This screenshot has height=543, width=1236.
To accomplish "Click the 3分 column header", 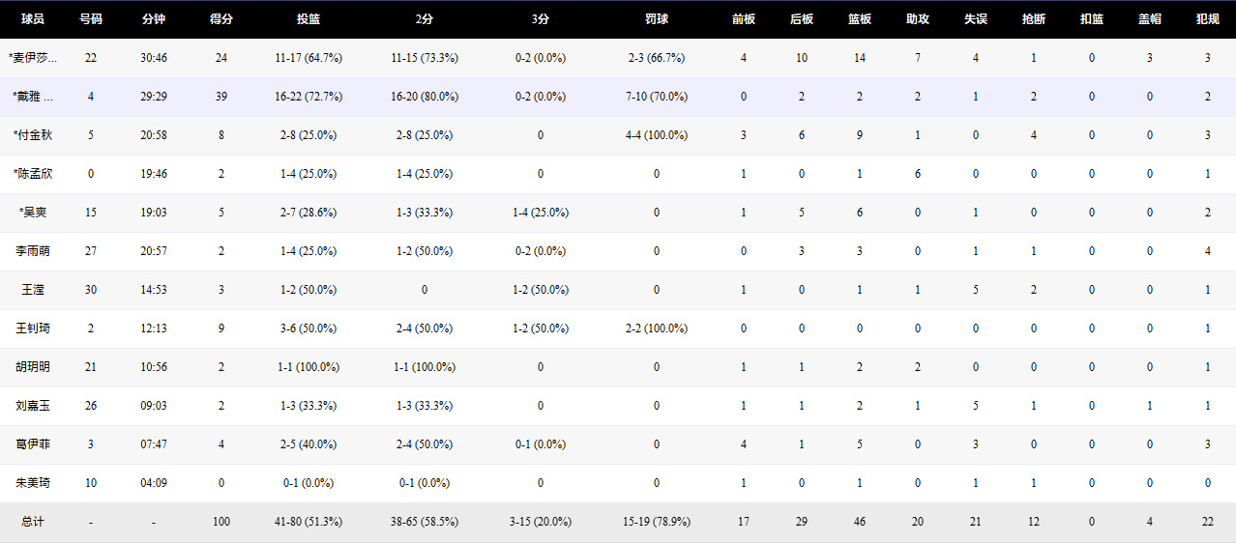I will [x=541, y=19].
